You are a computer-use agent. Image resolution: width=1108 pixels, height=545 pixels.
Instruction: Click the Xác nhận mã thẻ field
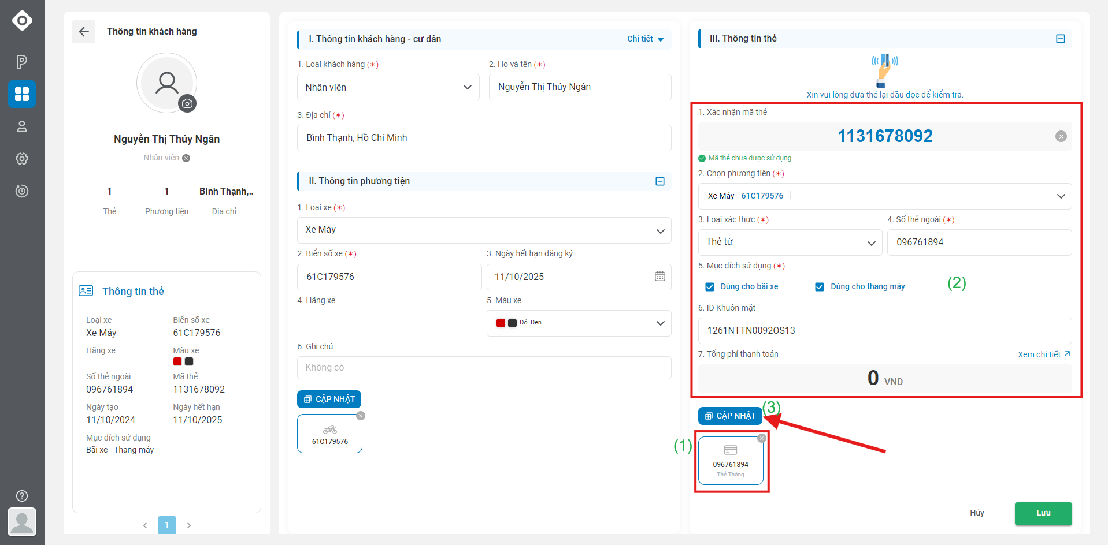pyautogui.click(x=885, y=136)
